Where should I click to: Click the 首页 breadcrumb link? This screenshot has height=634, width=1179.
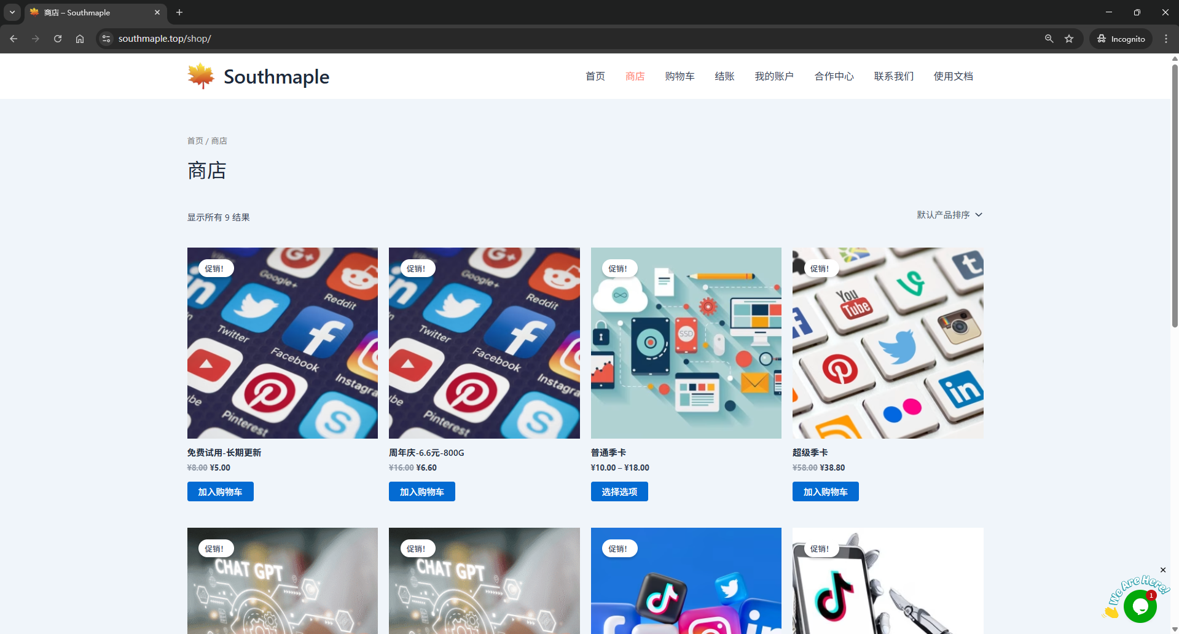tap(195, 141)
